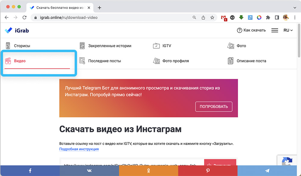Viewport: 301px width, 176px height.
Task: Expand the tab search chevron
Action: 294,7
